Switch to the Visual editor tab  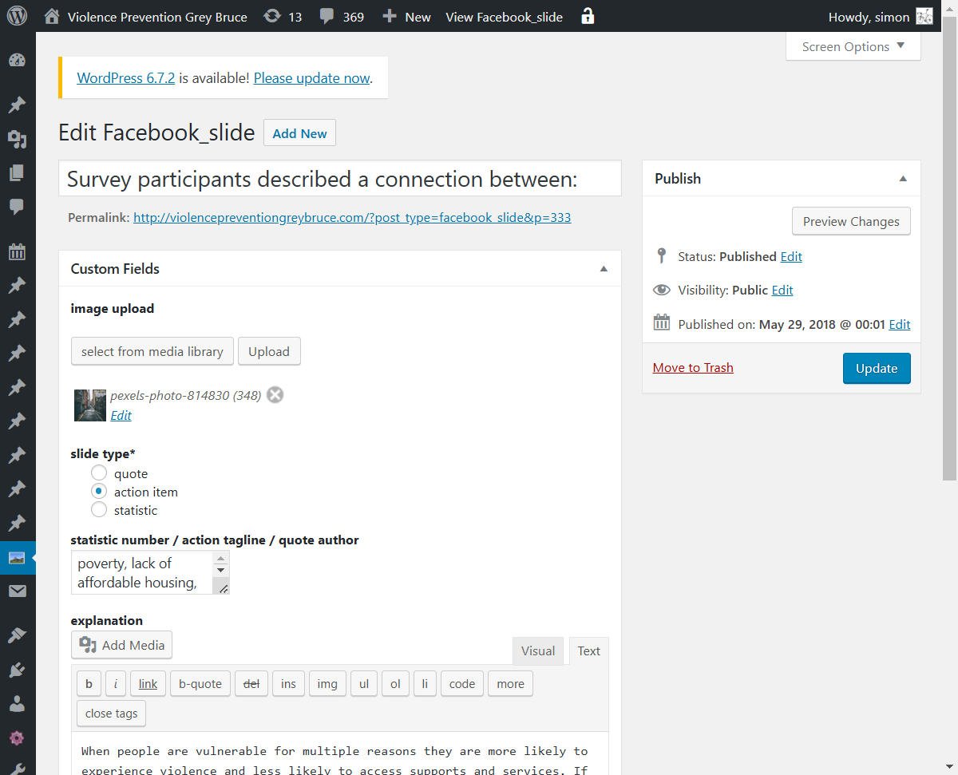tap(538, 650)
